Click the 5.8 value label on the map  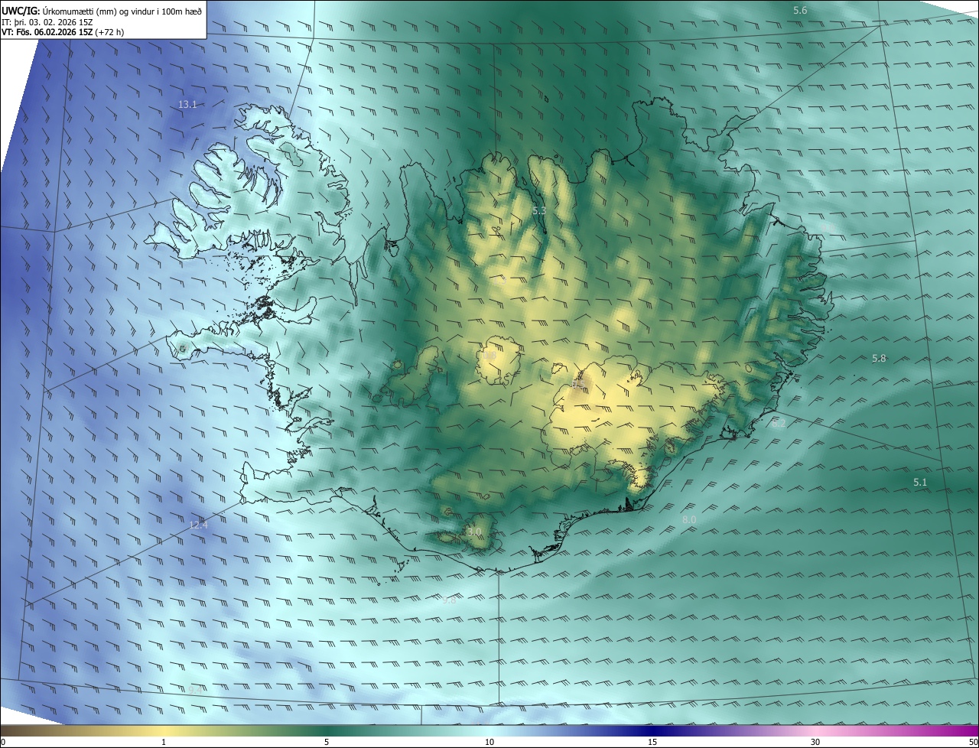pyautogui.click(x=879, y=358)
